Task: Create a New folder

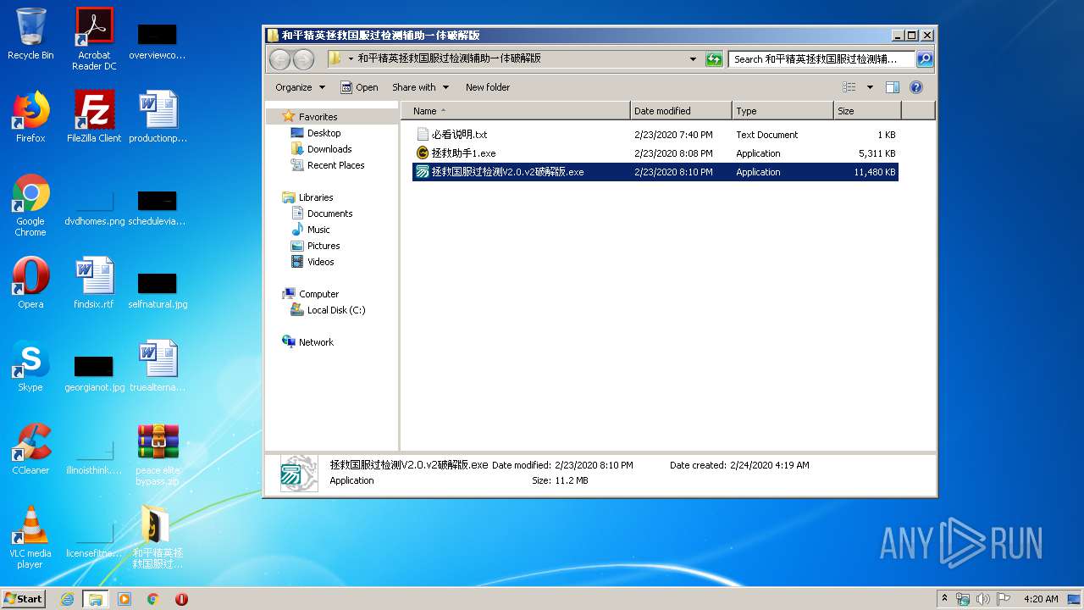Action: (488, 87)
